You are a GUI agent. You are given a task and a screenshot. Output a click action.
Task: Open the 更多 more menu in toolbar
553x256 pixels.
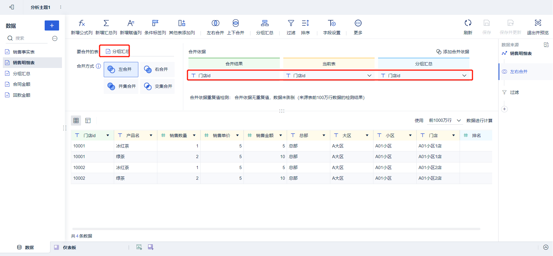(x=358, y=27)
